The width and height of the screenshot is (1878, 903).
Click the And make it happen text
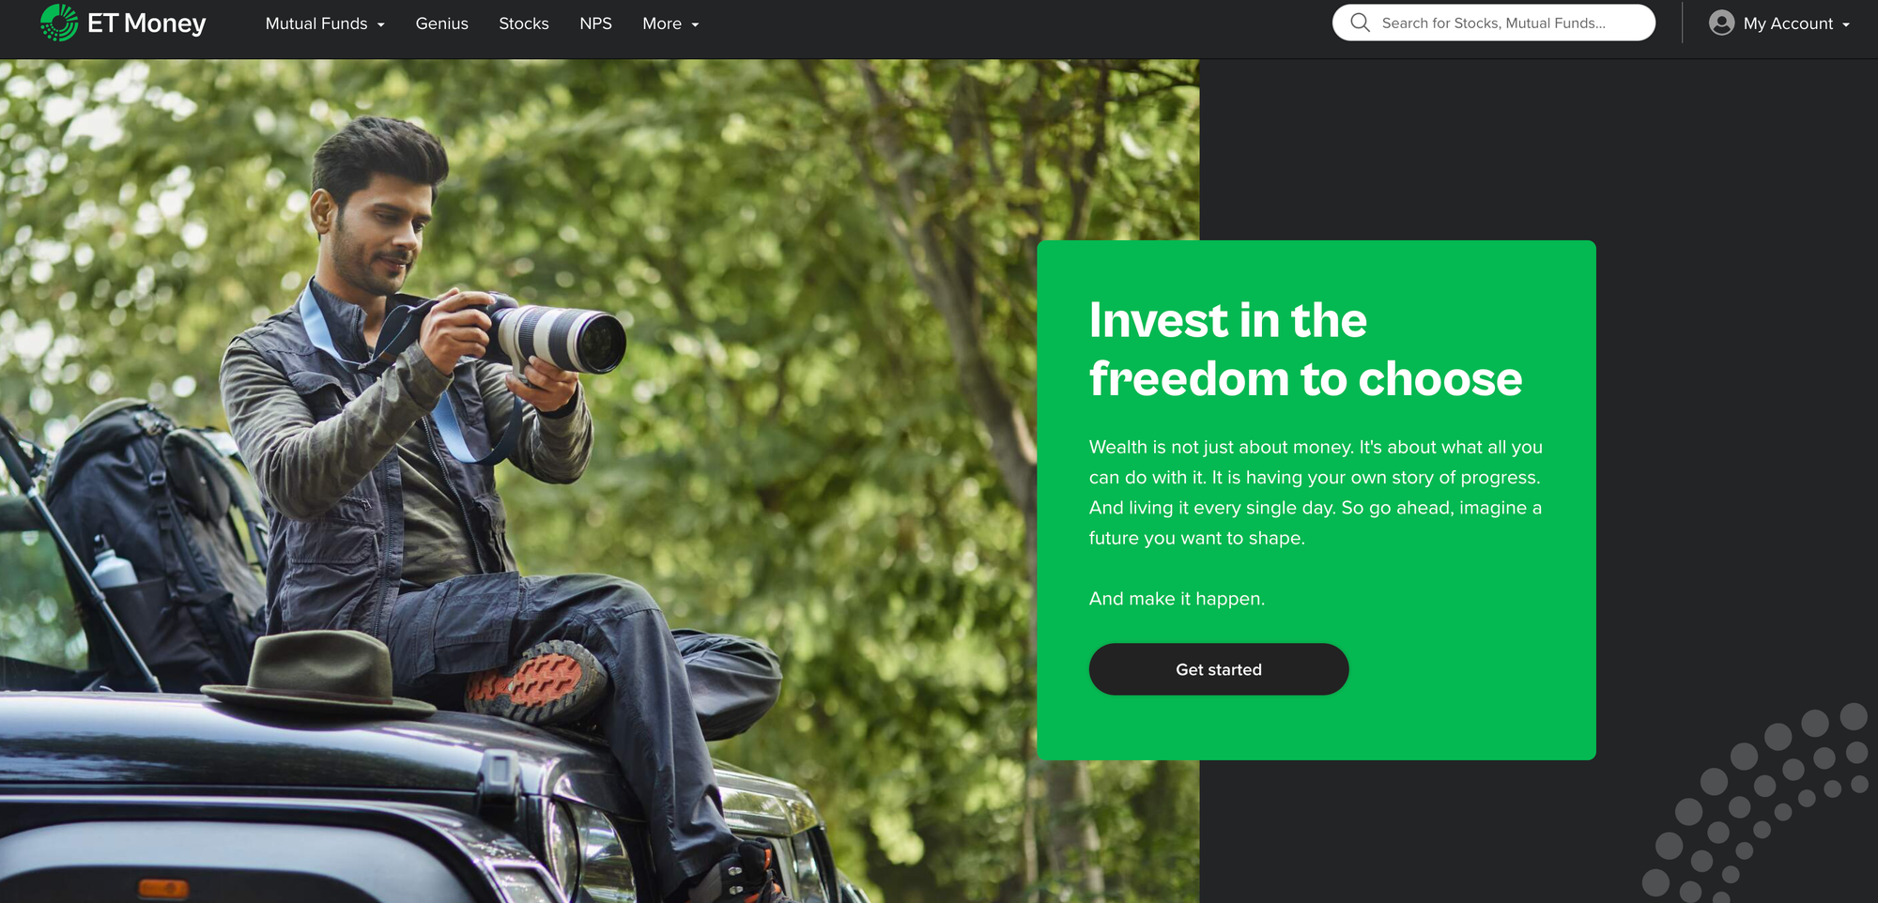click(1177, 599)
